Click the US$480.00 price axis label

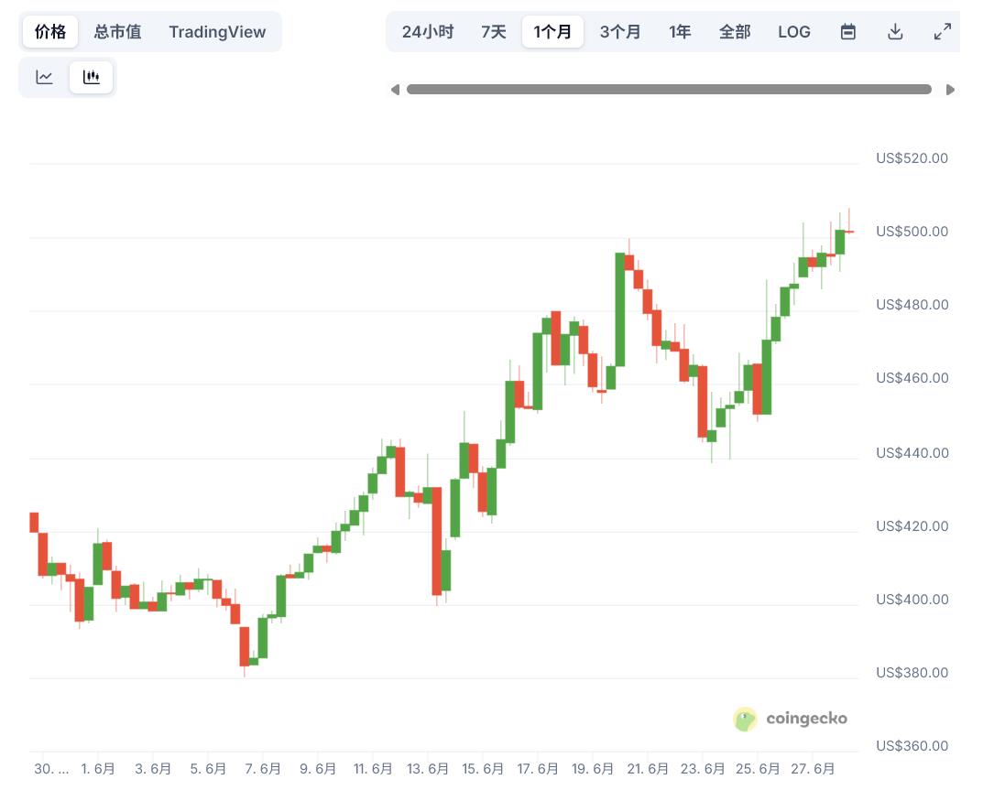pos(912,305)
